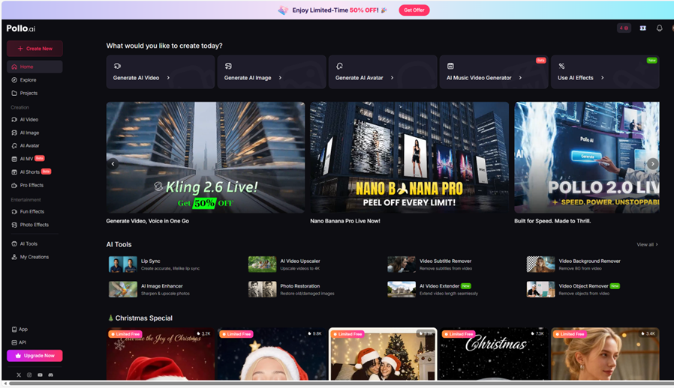Click the Create New button
The width and height of the screenshot is (674, 388).
pos(35,49)
